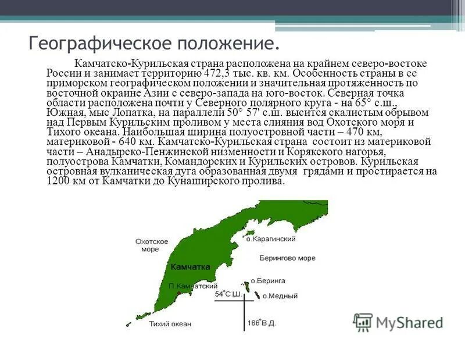465x349 pixels.
Task: Click the island icon labeled о.Медный
Action: click(257, 295)
